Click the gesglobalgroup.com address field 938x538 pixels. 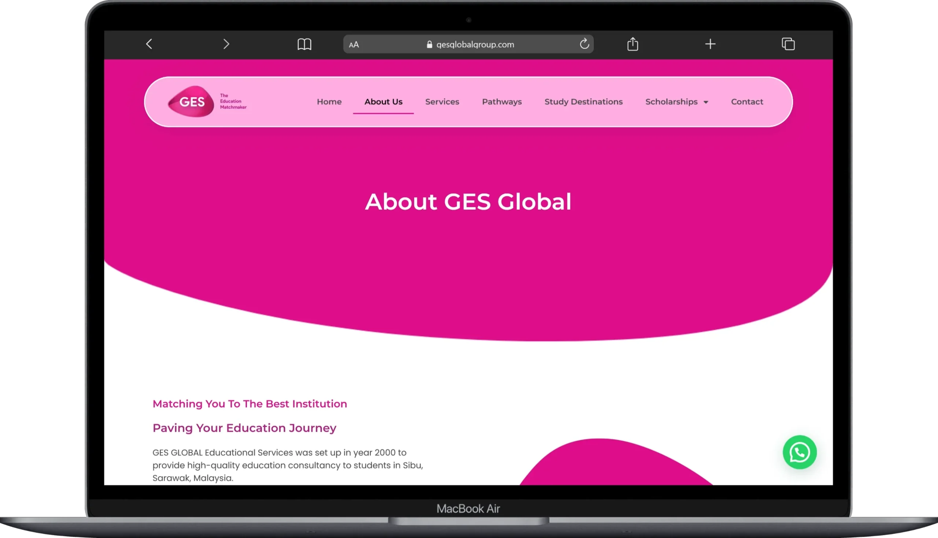pyautogui.click(x=468, y=44)
